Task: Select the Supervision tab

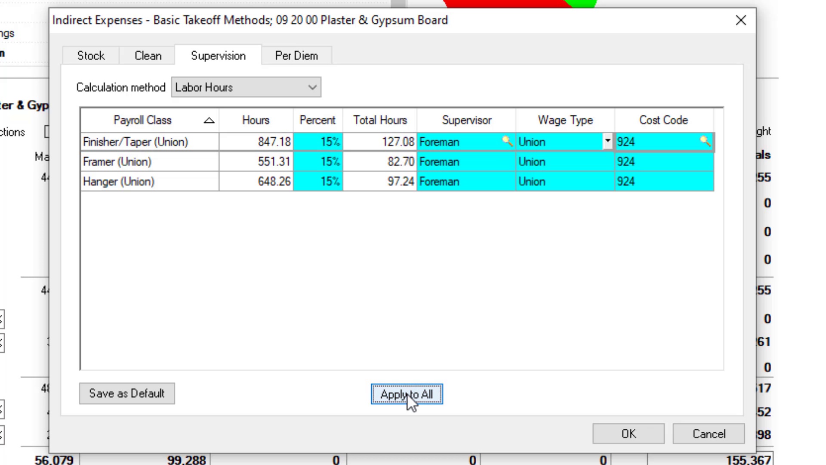Action: pyautogui.click(x=218, y=56)
